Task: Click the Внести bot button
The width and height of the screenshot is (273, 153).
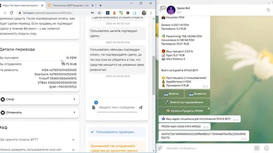Action: tap(171, 93)
